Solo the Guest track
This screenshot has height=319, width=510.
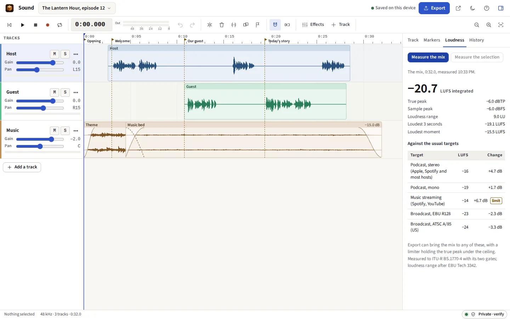pyautogui.click(x=65, y=92)
